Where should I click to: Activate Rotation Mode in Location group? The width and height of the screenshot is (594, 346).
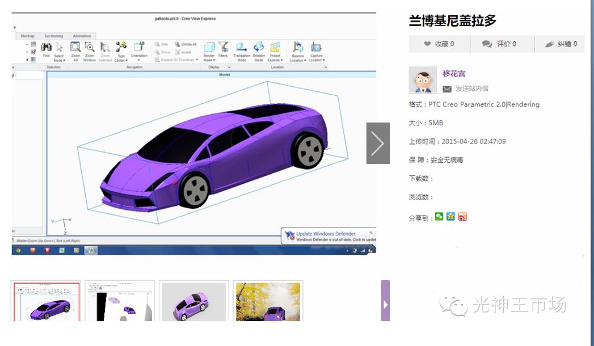[259, 52]
